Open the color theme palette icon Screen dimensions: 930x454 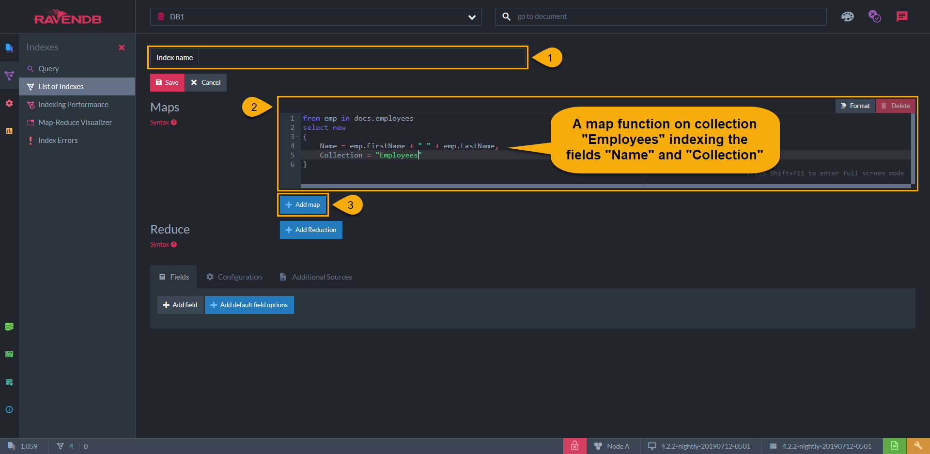click(848, 16)
